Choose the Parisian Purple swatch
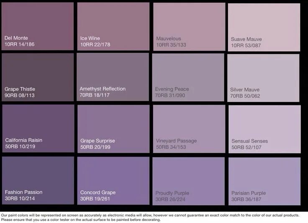This screenshot has width=308, height=223. click(264, 182)
